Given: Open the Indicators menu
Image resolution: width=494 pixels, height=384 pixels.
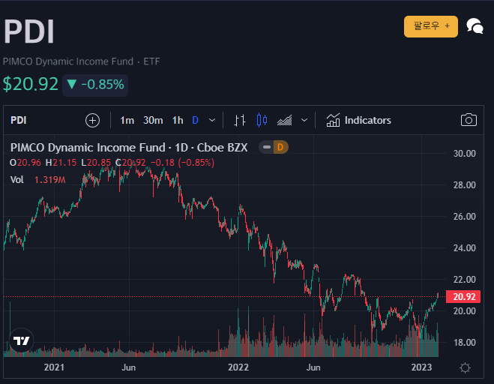Looking at the screenshot, I should pos(358,120).
